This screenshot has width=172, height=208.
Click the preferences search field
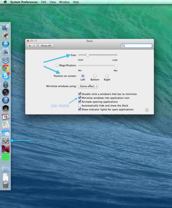point(136,46)
